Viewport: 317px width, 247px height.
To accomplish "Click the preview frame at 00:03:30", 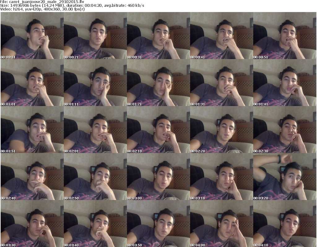I will coord(32,224).
